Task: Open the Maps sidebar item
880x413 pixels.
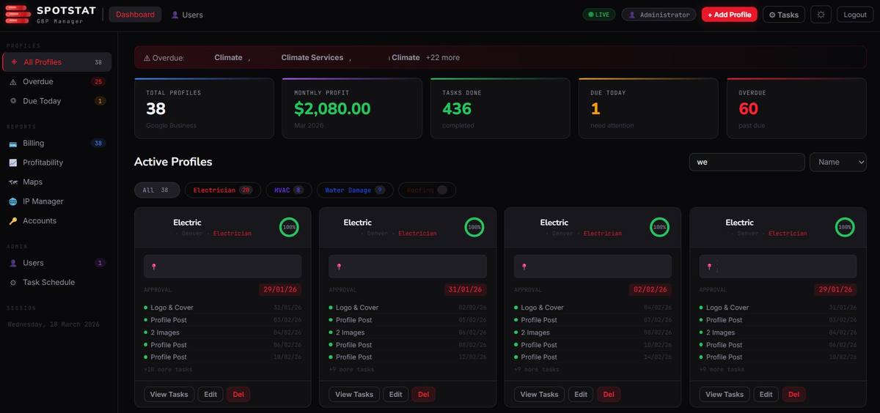Action: [x=56, y=182]
